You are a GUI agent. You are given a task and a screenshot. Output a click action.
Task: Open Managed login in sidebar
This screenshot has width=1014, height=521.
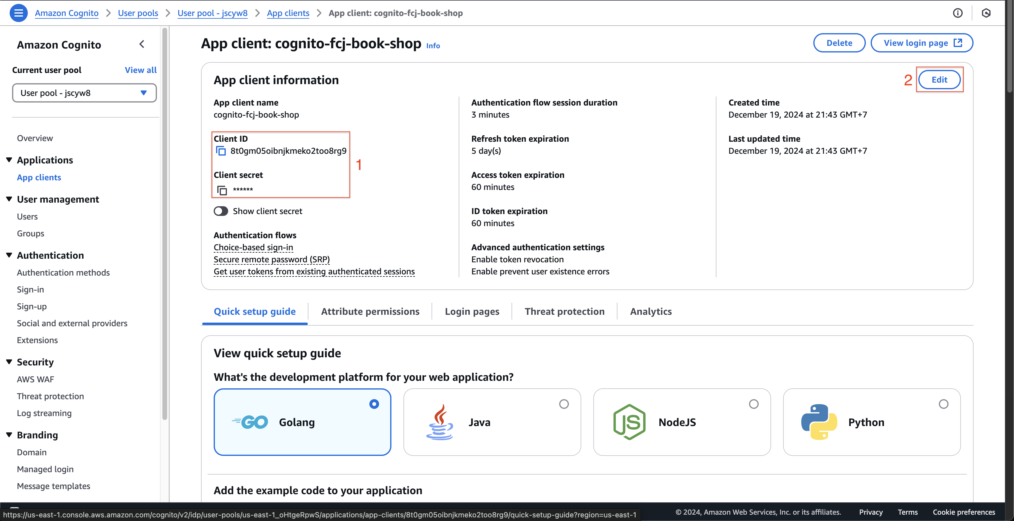45,469
